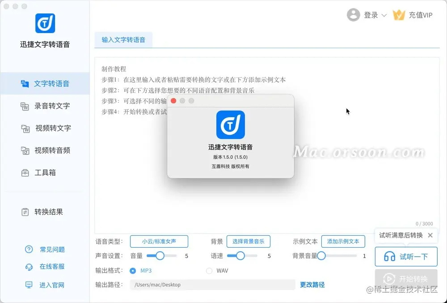Click the 充值VIP label
Screen dimensions: 447x303
pyautogui.click(x=421, y=15)
